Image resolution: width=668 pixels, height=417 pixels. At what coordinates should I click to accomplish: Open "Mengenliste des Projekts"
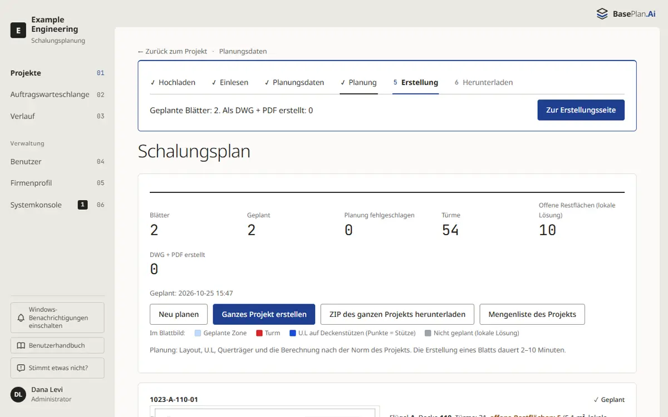[x=532, y=314]
